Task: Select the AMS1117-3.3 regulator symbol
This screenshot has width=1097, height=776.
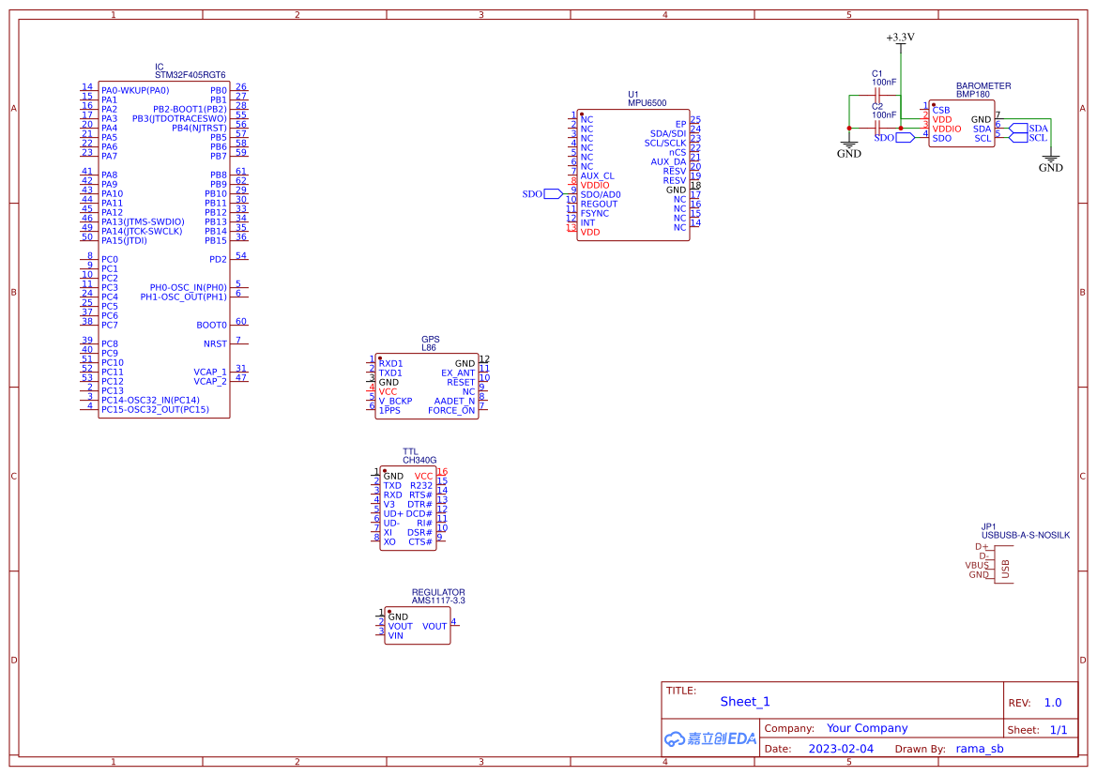Action: click(417, 625)
